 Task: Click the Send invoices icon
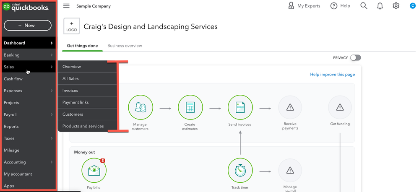(240, 107)
